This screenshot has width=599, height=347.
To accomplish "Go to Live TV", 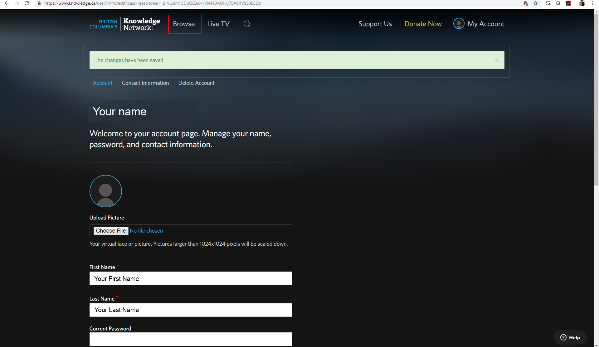I will pyautogui.click(x=218, y=24).
